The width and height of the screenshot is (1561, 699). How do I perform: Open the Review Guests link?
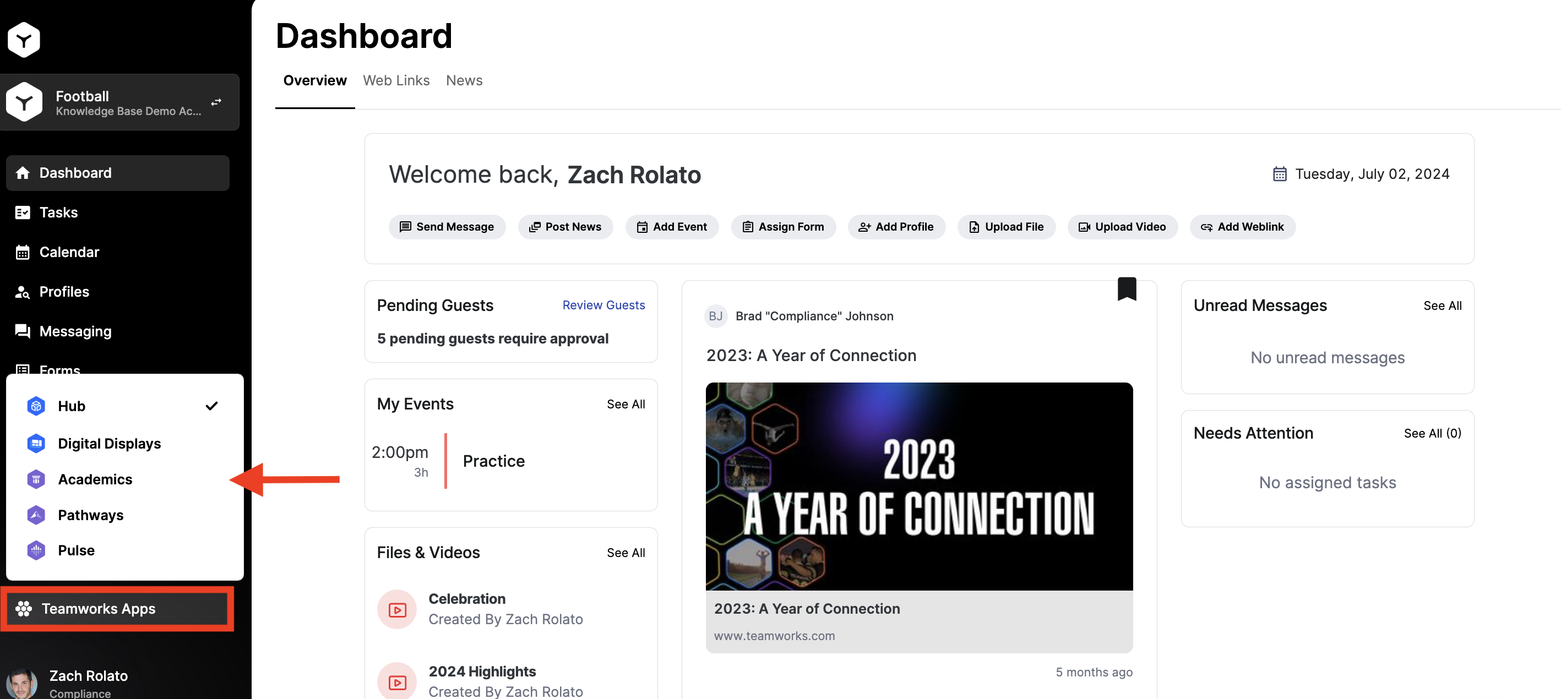pos(603,305)
